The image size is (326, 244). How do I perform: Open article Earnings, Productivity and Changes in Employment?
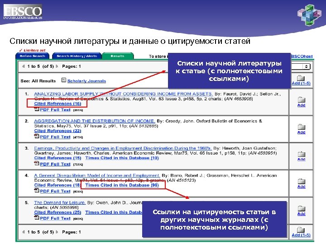(x=123, y=148)
